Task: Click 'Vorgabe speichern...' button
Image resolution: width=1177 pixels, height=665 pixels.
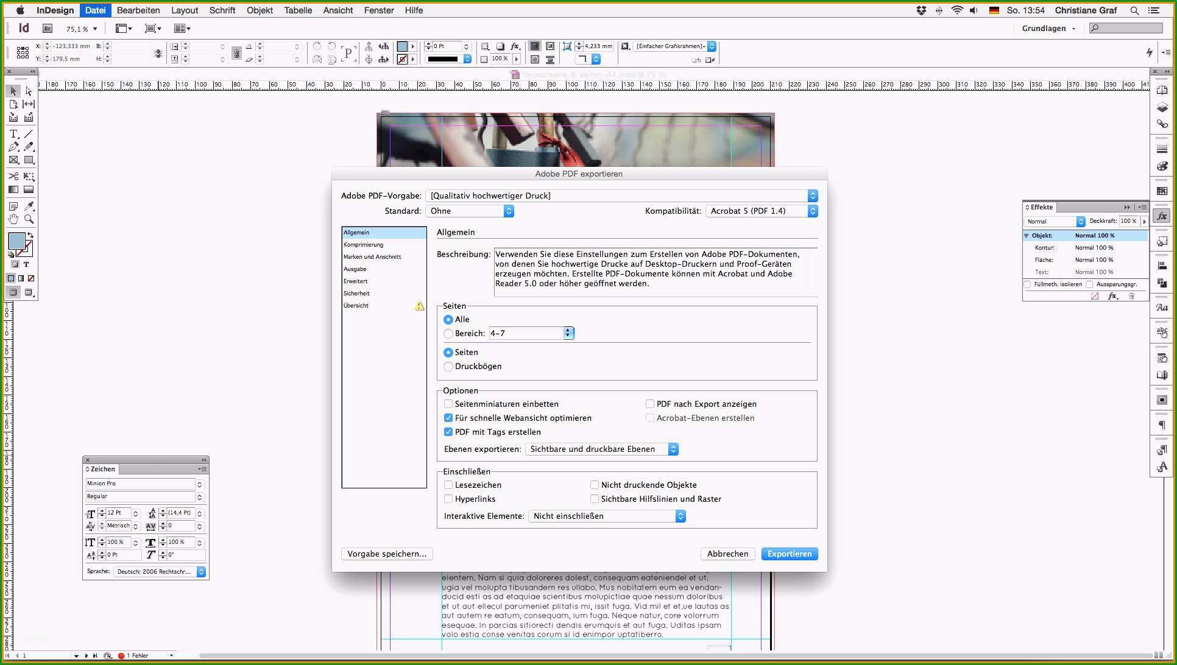Action: tap(387, 554)
